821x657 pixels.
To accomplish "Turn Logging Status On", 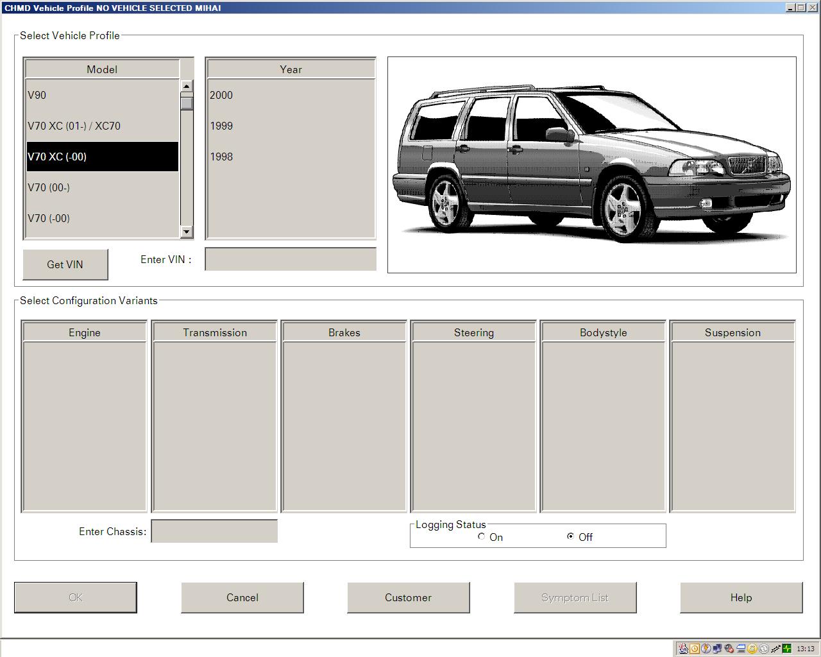I will point(481,536).
